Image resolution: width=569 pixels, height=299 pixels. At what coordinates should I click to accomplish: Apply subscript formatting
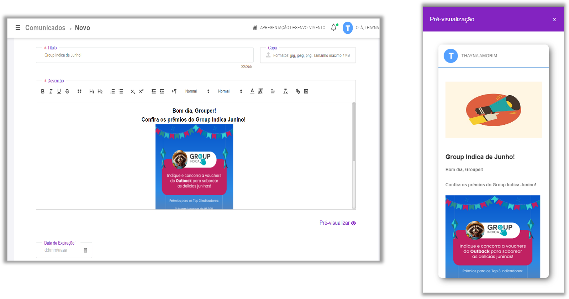point(133,91)
